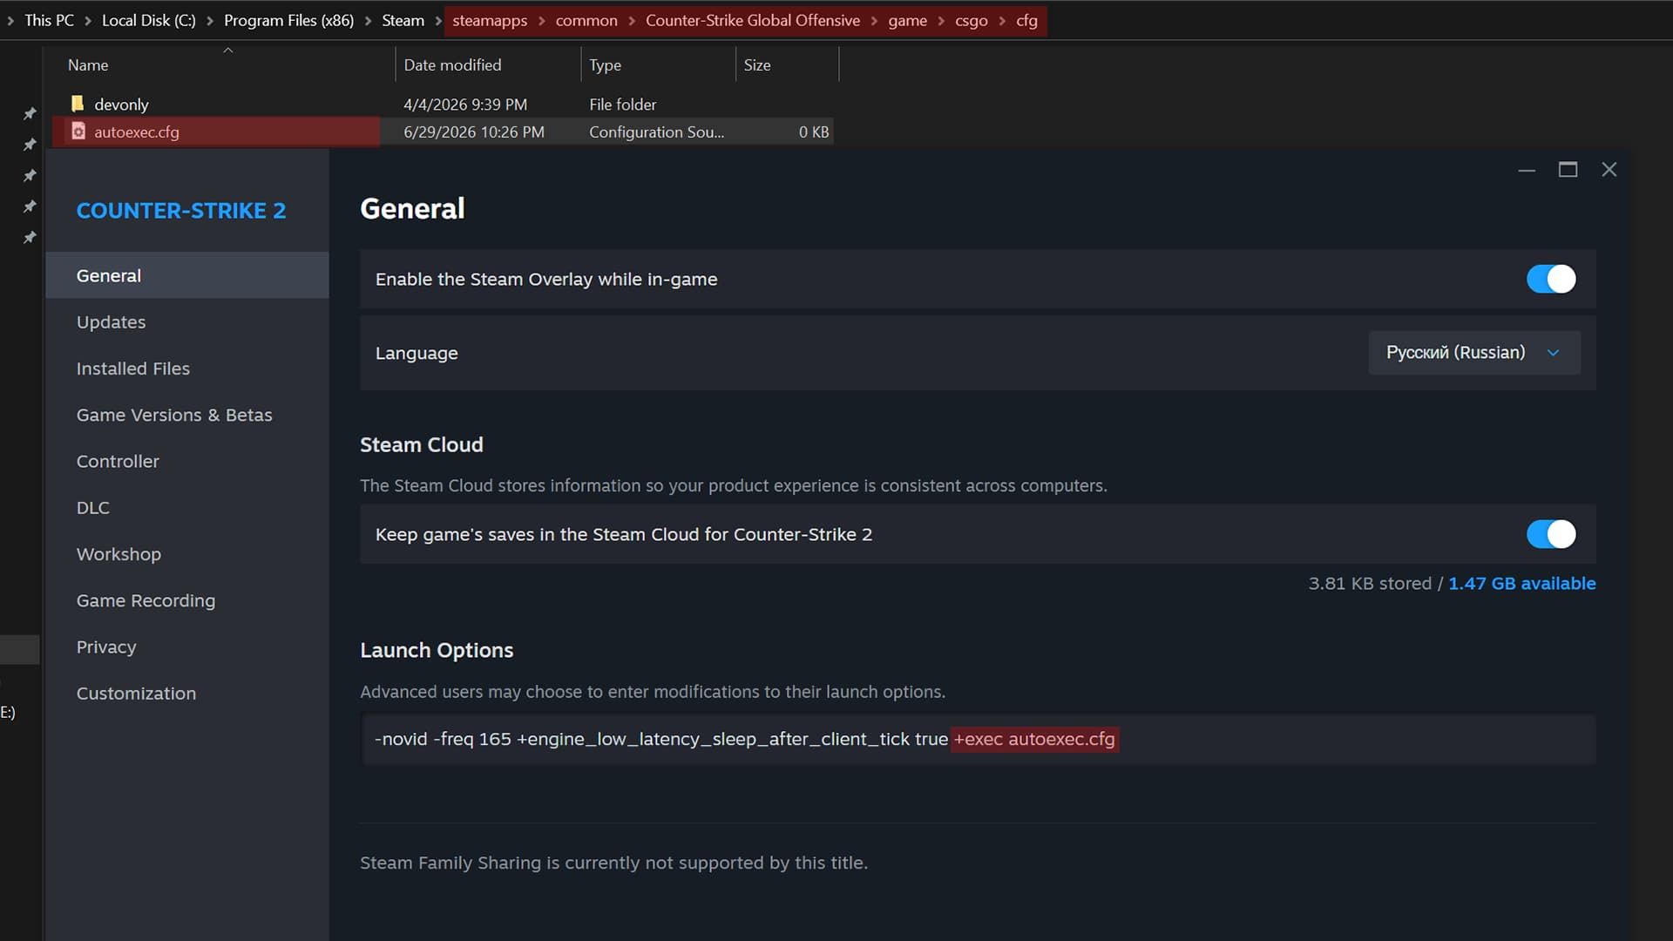The height and width of the screenshot is (941, 1673).
Task: Open the Updates settings tab
Action: tap(187, 322)
